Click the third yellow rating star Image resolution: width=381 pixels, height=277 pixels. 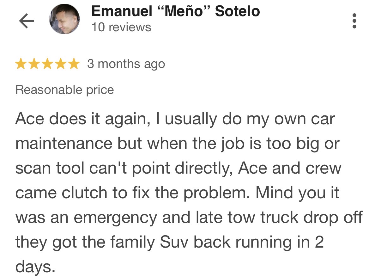coord(47,64)
